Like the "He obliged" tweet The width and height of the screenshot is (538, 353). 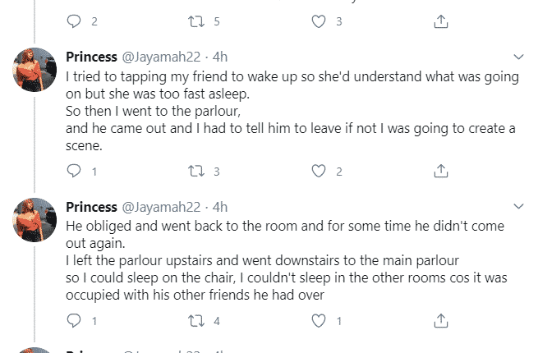click(319, 319)
